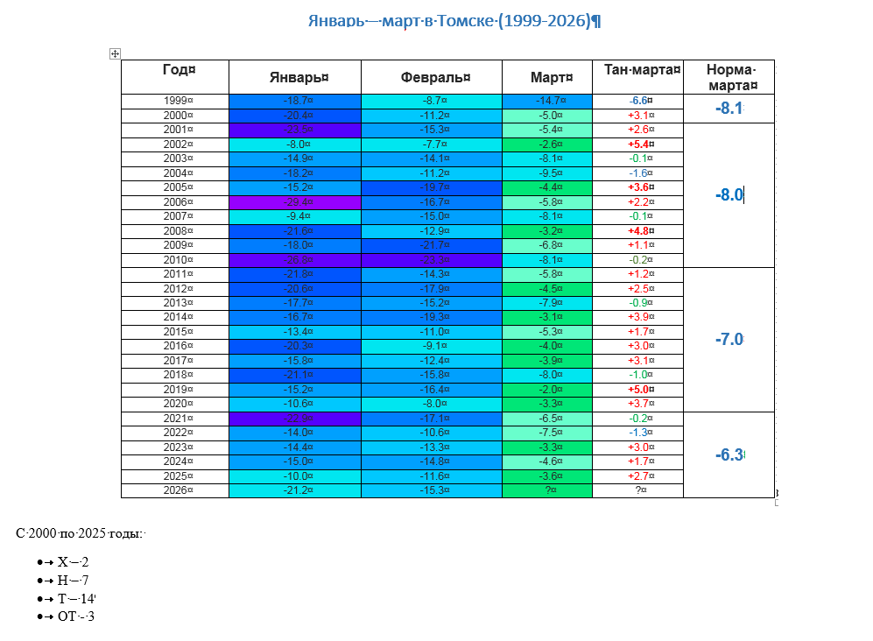This screenshot has height=641, width=873.
Task: Click the '?' cell in Март column
Action: (551, 490)
